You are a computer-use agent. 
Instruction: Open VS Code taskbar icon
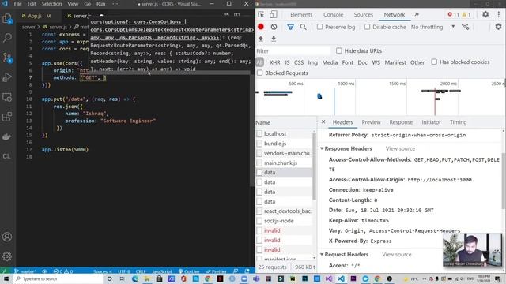click(341, 278)
